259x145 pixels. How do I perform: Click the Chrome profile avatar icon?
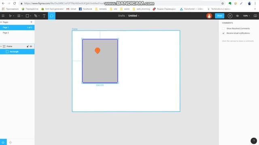click(x=249, y=3)
